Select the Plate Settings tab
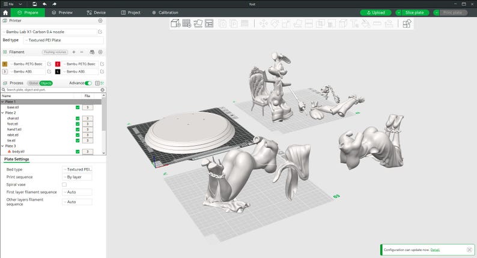Screen dimensions: 477x258 (17, 159)
